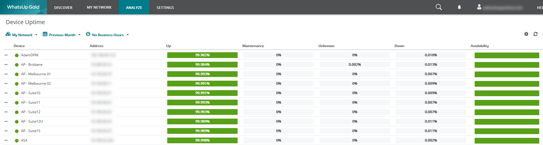Open the Previous Month date range dropdown
This screenshot has height=145, width=543.
tap(62, 35)
